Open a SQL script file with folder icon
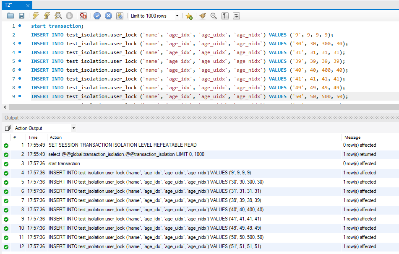Image resolution: width=399 pixels, height=254 pixels. 10,16
